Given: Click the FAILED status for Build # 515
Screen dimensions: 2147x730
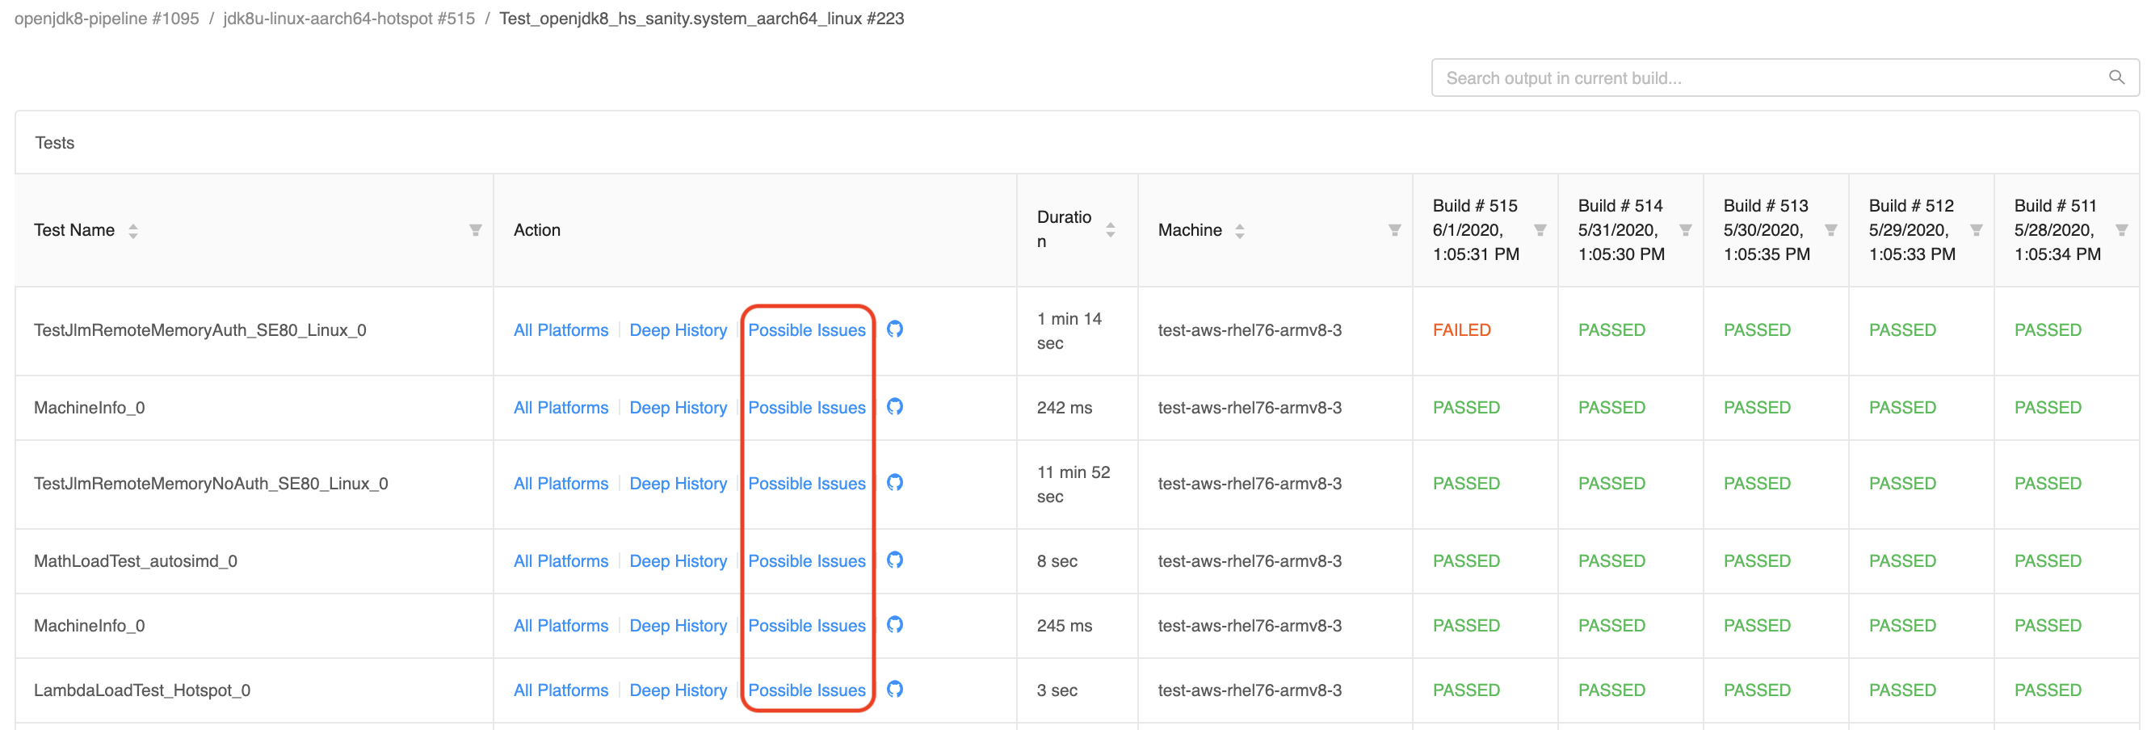Looking at the screenshot, I should 1462,330.
